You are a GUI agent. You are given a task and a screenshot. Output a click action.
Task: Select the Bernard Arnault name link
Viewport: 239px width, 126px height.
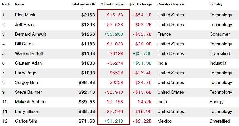30,34
